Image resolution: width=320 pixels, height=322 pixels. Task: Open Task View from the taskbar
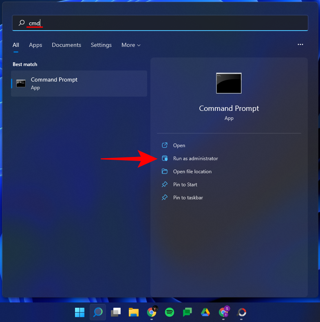pos(116,312)
